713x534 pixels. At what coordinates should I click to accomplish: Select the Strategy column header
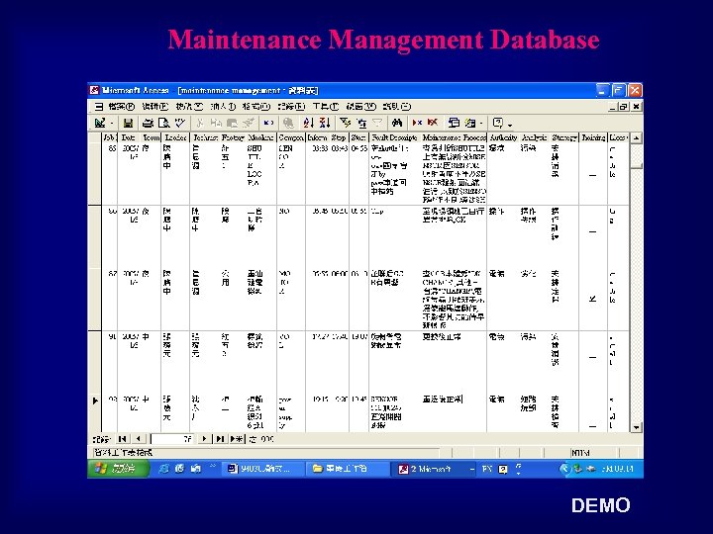coord(564,137)
